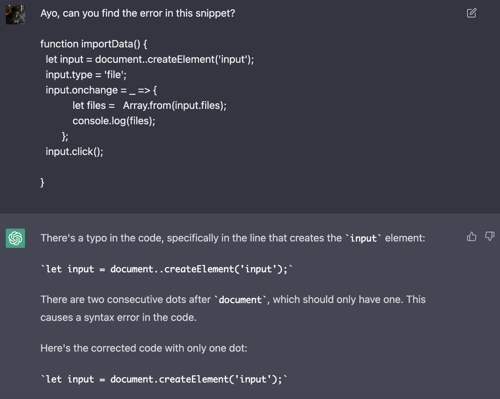Click "causes a syntax error in the code." text
This screenshot has width=500, height=399.
119,317
